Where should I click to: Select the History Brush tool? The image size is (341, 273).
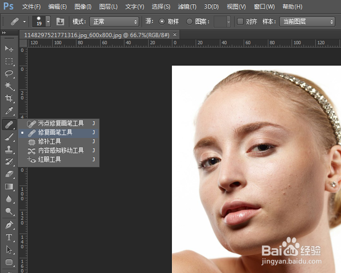[9, 162]
